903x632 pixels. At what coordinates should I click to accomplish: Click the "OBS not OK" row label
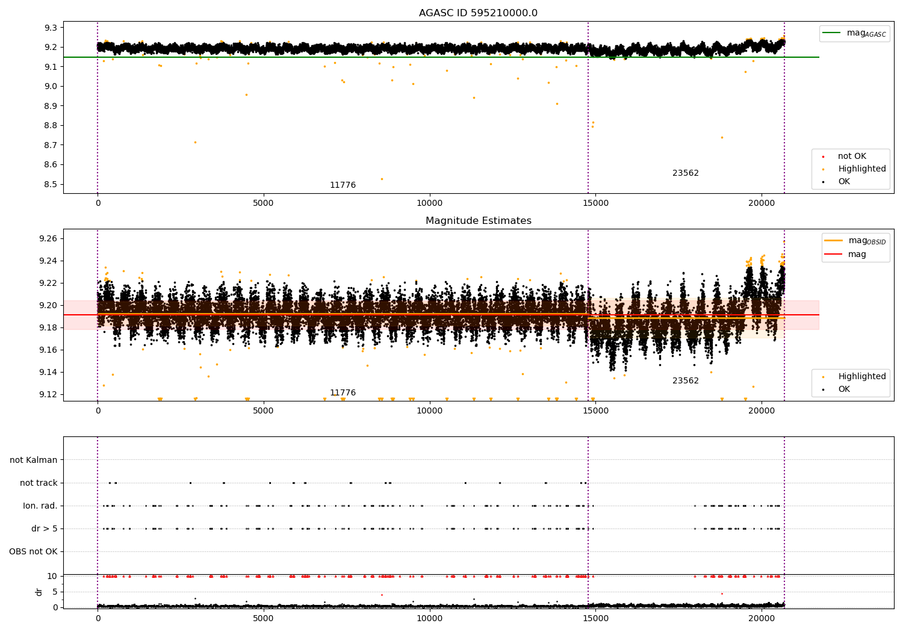pos(34,552)
